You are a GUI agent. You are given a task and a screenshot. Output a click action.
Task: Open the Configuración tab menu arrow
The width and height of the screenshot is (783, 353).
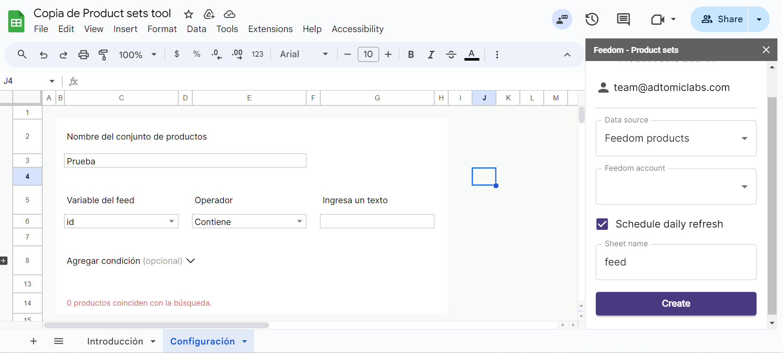[245, 341]
